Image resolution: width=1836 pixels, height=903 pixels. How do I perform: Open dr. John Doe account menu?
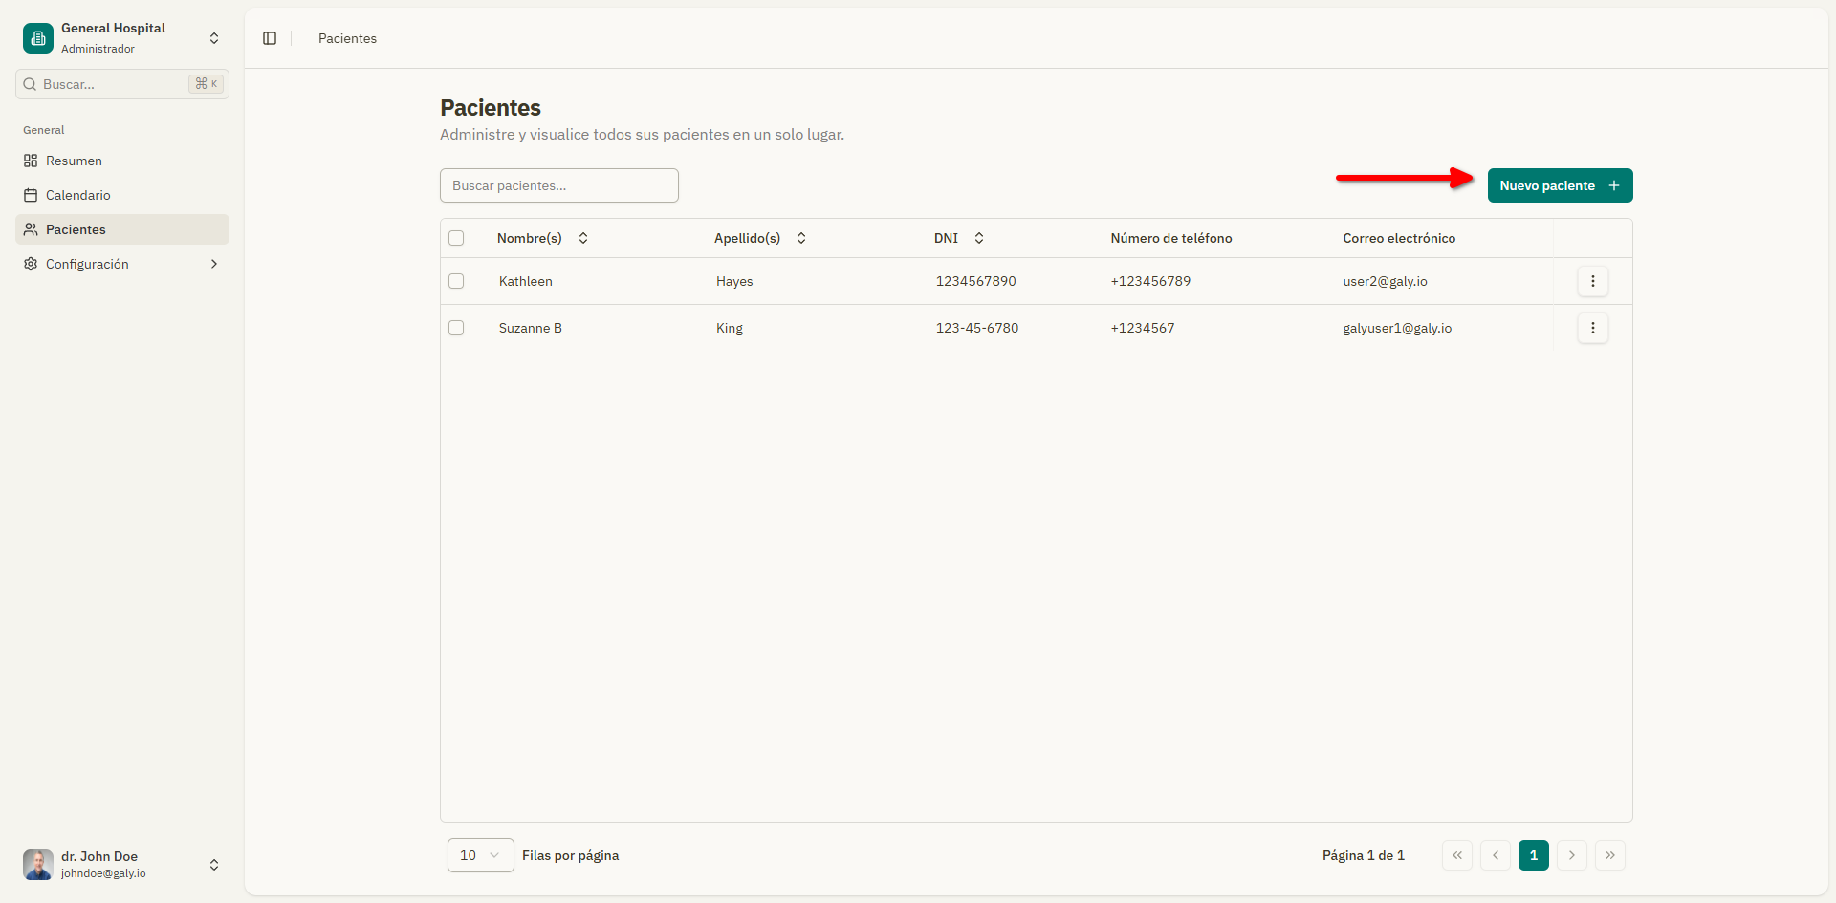(214, 865)
